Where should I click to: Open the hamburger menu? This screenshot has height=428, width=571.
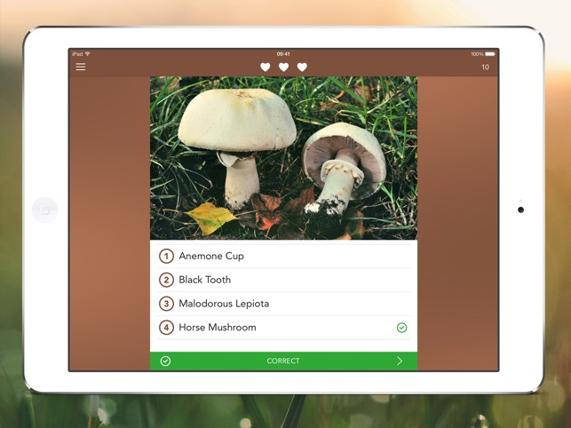(81, 67)
